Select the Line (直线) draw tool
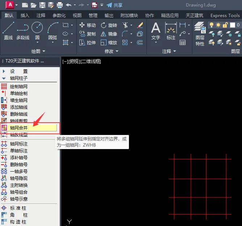242x226 pixels. [x=8, y=31]
